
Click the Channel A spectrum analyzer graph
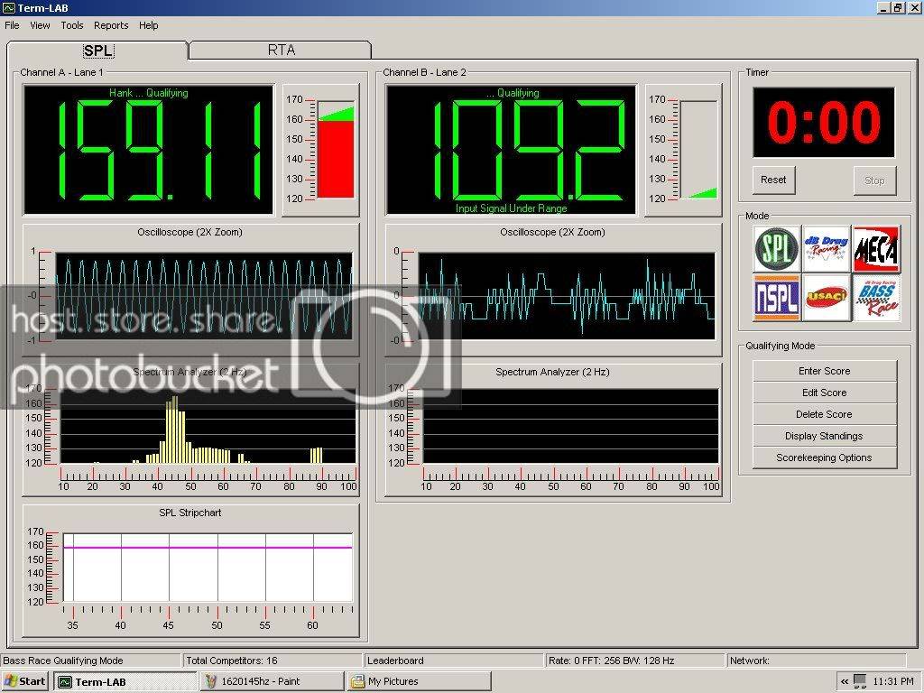click(208, 426)
